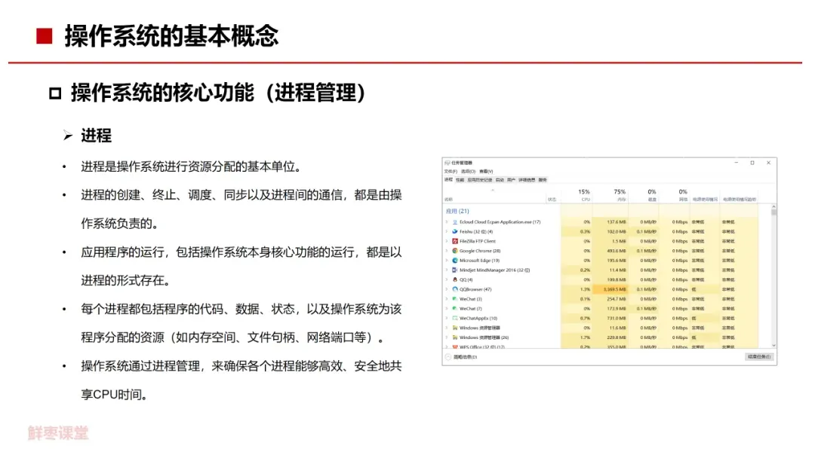Click the Task Manager title bar icon
Screen dimensions: 815x458
447,163
